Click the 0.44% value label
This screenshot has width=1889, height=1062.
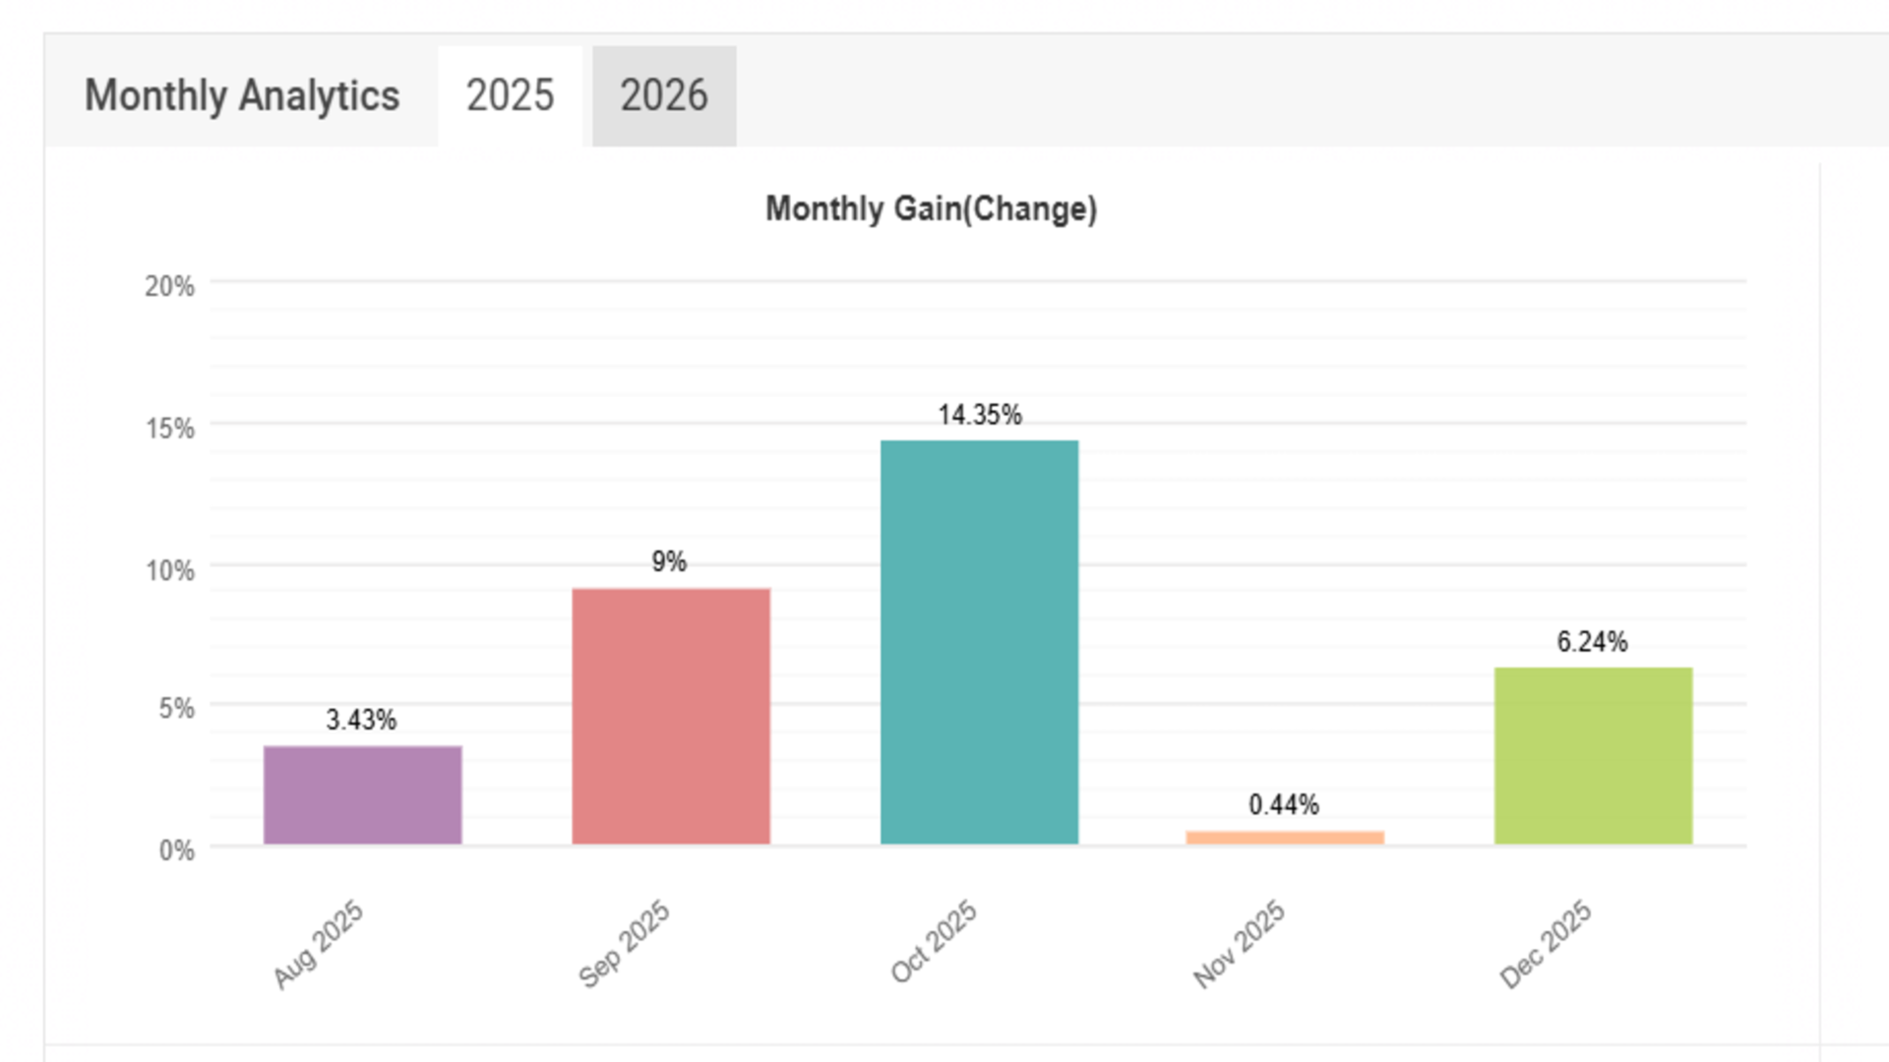click(x=1284, y=804)
